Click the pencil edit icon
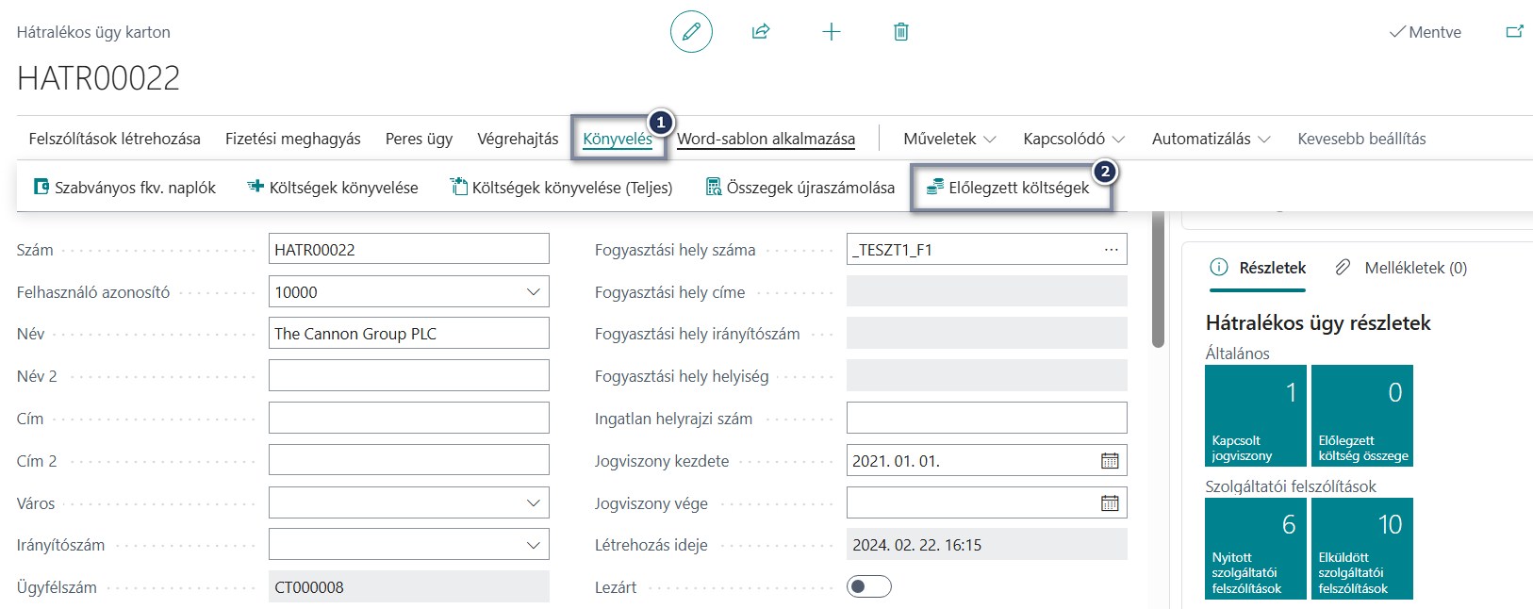 691,32
